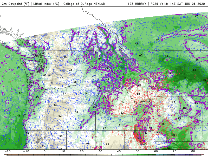Click the 20 tick label on the color scale
This screenshot has height=156, width=208.
[x=82, y=151]
